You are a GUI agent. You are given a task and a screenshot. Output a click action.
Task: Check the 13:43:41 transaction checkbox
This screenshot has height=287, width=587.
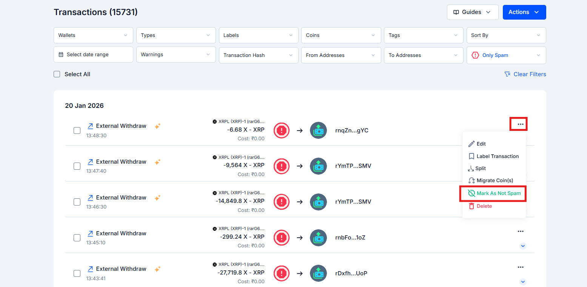77,273
